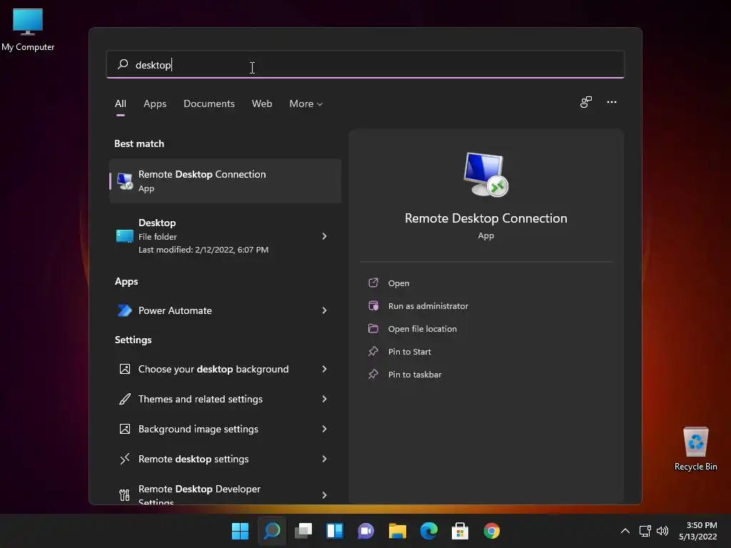Open Task View from taskbar
Image resolution: width=731 pixels, height=548 pixels.
[x=303, y=531]
